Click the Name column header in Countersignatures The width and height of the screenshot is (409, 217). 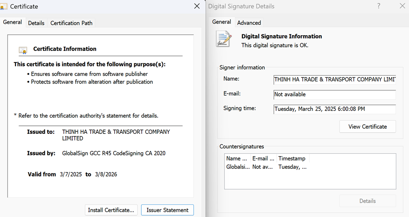tap(237, 159)
